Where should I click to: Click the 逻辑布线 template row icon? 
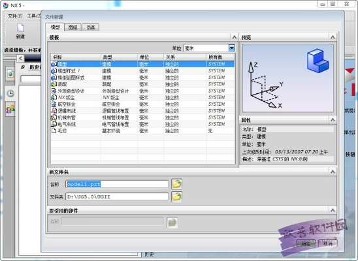coord(54,111)
